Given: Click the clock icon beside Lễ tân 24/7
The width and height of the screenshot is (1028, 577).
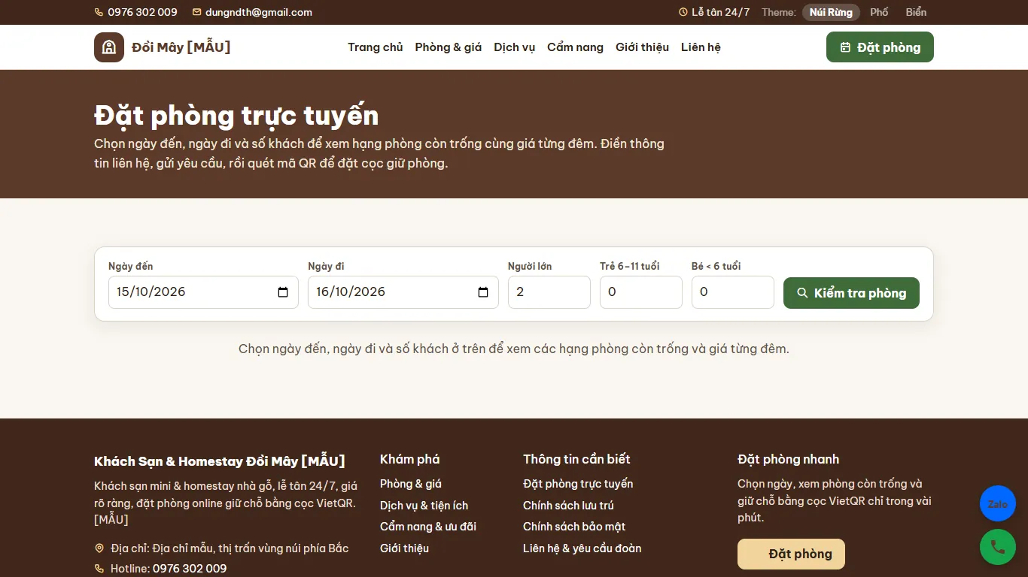Looking at the screenshot, I should tap(683, 12).
